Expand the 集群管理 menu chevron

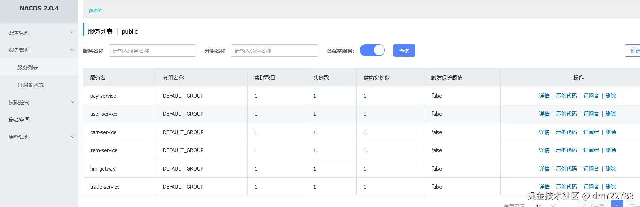tap(72, 137)
